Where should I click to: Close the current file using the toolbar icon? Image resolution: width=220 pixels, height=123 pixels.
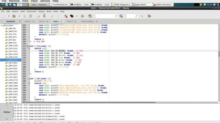44,16
